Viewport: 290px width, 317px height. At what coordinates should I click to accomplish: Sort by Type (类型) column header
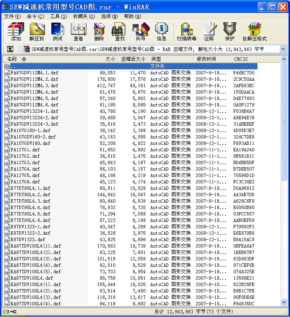170,59
